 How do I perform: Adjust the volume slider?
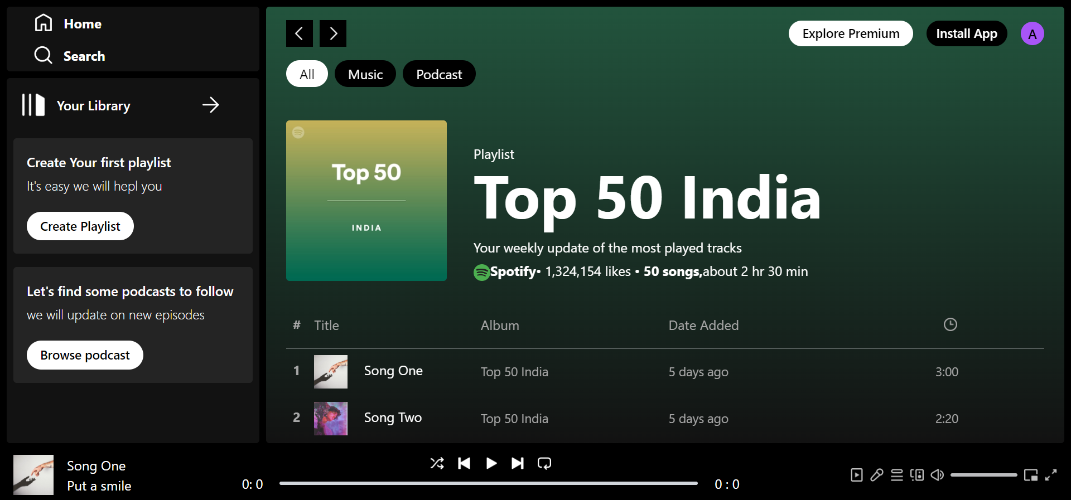984,475
